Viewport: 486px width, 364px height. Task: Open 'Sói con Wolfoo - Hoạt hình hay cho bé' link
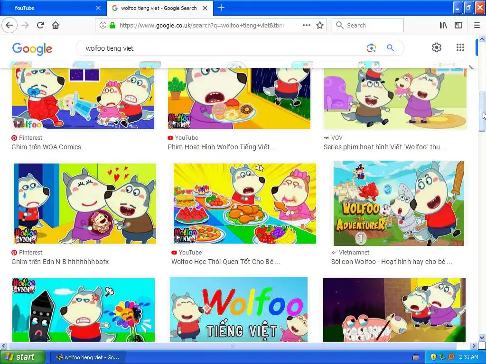coord(392,262)
